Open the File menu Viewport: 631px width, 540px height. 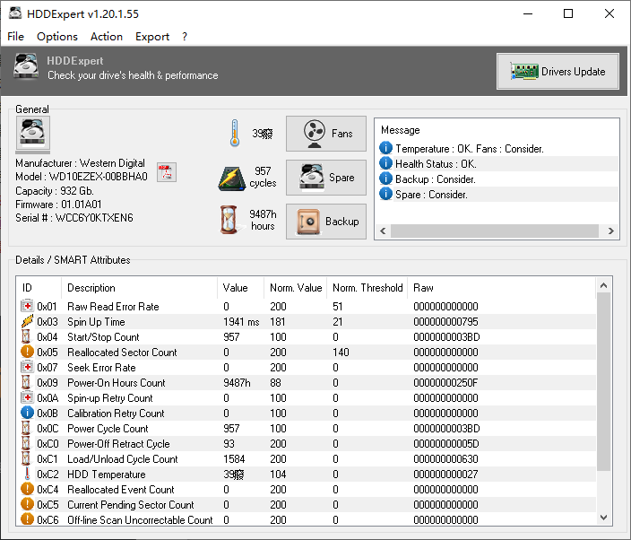[16, 37]
